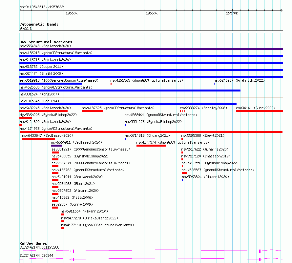Select nsv5492550 (ByrskaBishop2022) label
The image size is (292, 263).
pyautogui.click(x=210, y=163)
